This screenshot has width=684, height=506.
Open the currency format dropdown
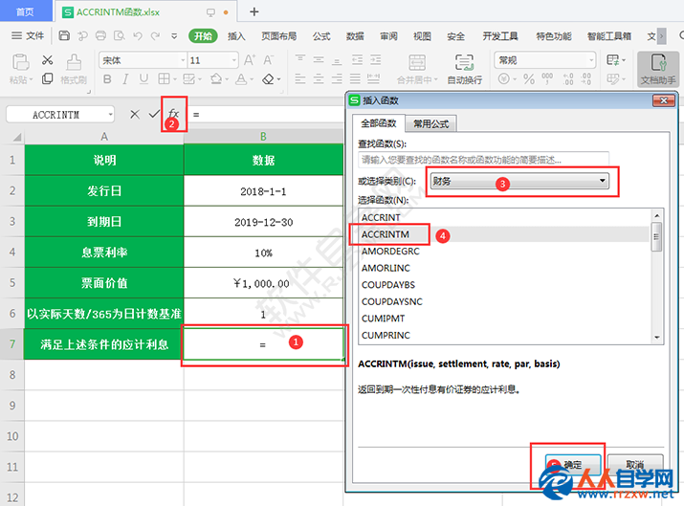pyautogui.click(x=515, y=79)
